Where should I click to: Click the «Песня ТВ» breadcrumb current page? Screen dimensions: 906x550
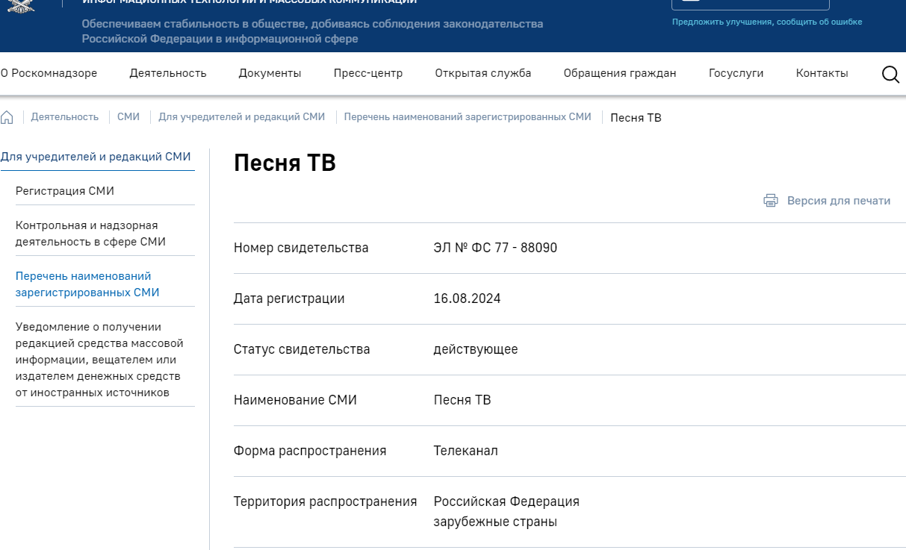(x=636, y=117)
